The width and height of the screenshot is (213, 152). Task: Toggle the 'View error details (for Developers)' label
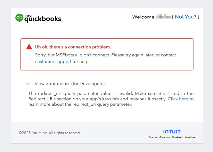click(70, 84)
